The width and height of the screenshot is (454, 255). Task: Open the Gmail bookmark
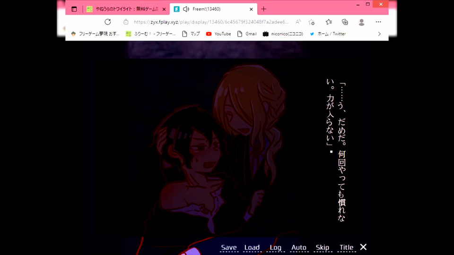pyautogui.click(x=247, y=34)
